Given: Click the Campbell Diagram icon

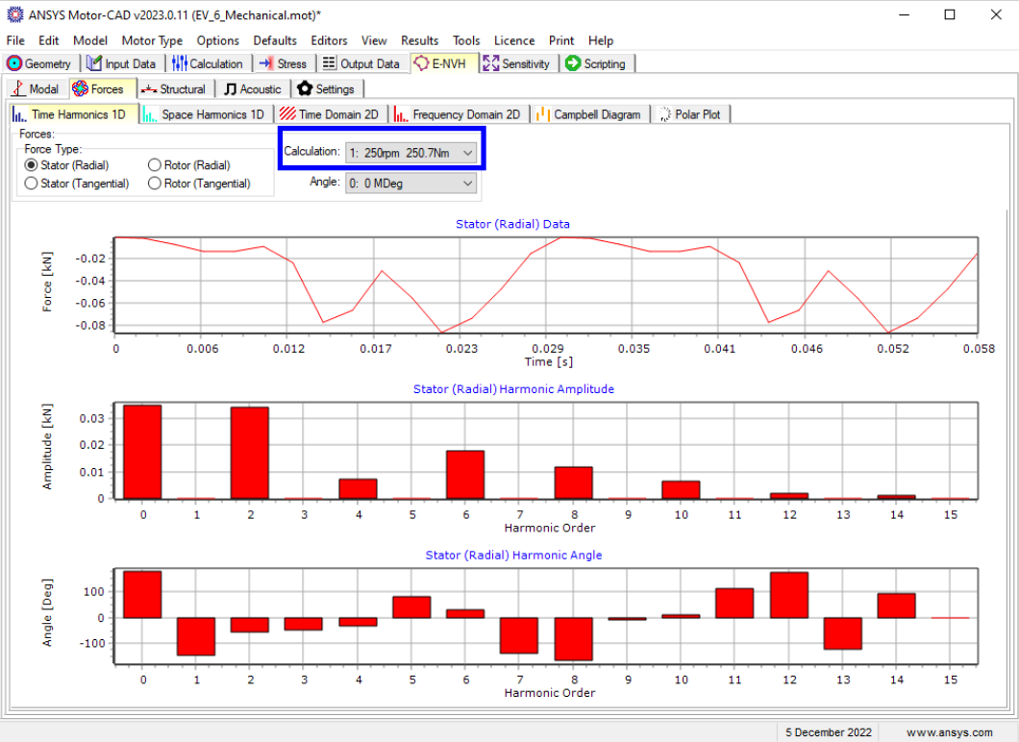Looking at the screenshot, I should coord(542,115).
